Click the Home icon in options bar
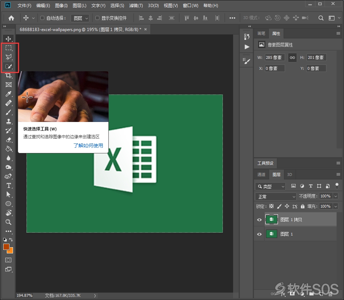The image size is (344, 300). coord(11,18)
